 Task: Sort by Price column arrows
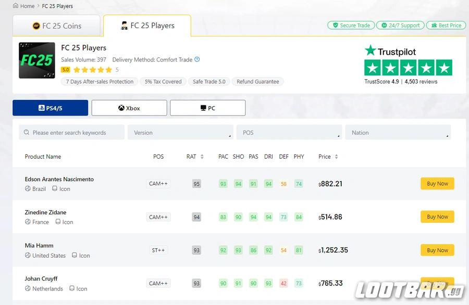[x=336, y=157]
